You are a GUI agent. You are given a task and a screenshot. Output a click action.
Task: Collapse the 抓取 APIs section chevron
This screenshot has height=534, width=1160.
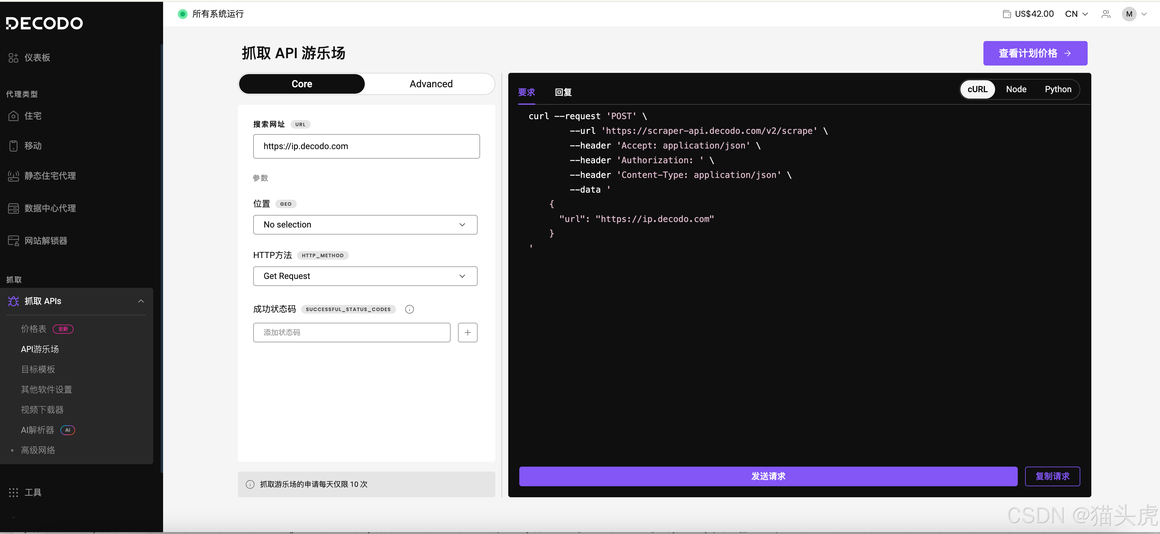141,301
